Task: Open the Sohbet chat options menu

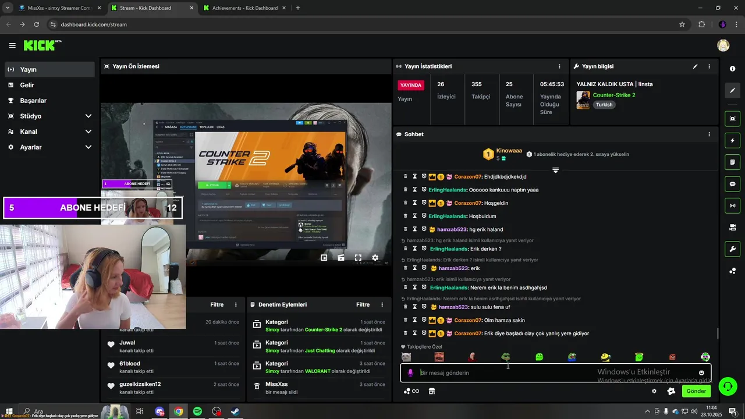Action: coord(709,134)
